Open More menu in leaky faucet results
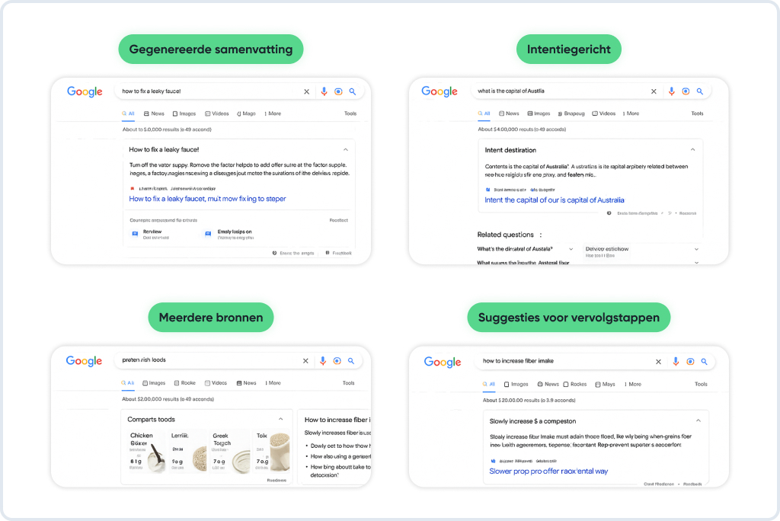Viewport: 780px width, 521px height. pos(273,113)
